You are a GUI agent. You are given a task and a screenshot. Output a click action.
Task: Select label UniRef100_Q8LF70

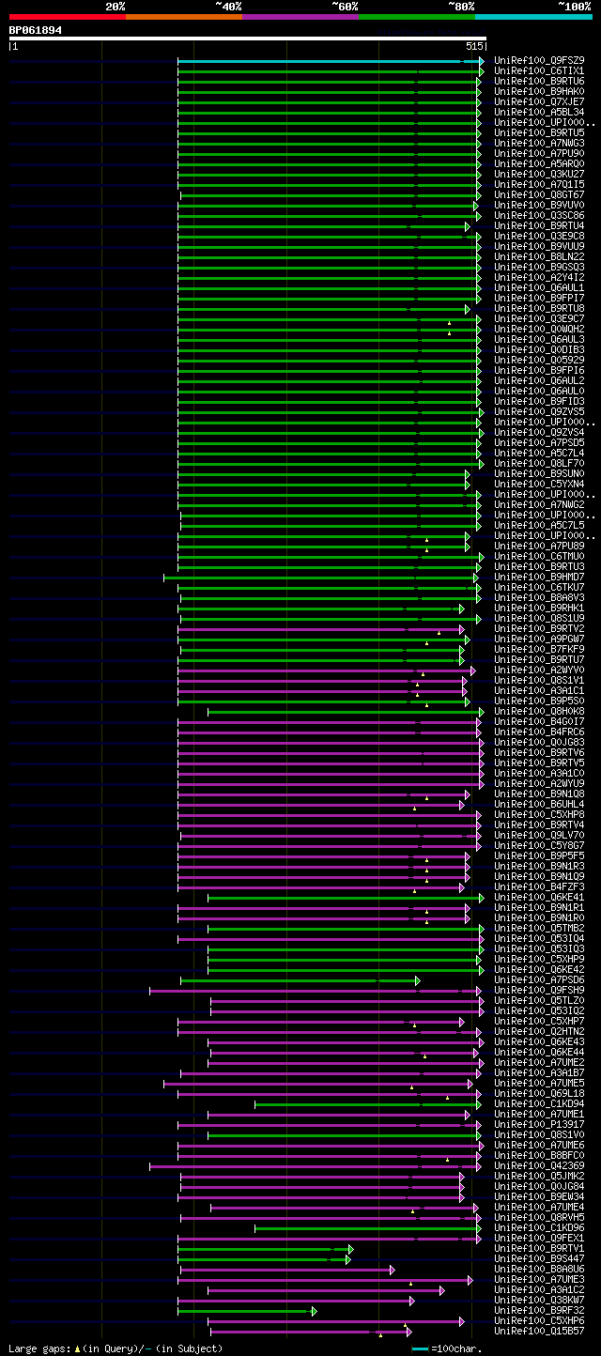pyautogui.click(x=539, y=464)
